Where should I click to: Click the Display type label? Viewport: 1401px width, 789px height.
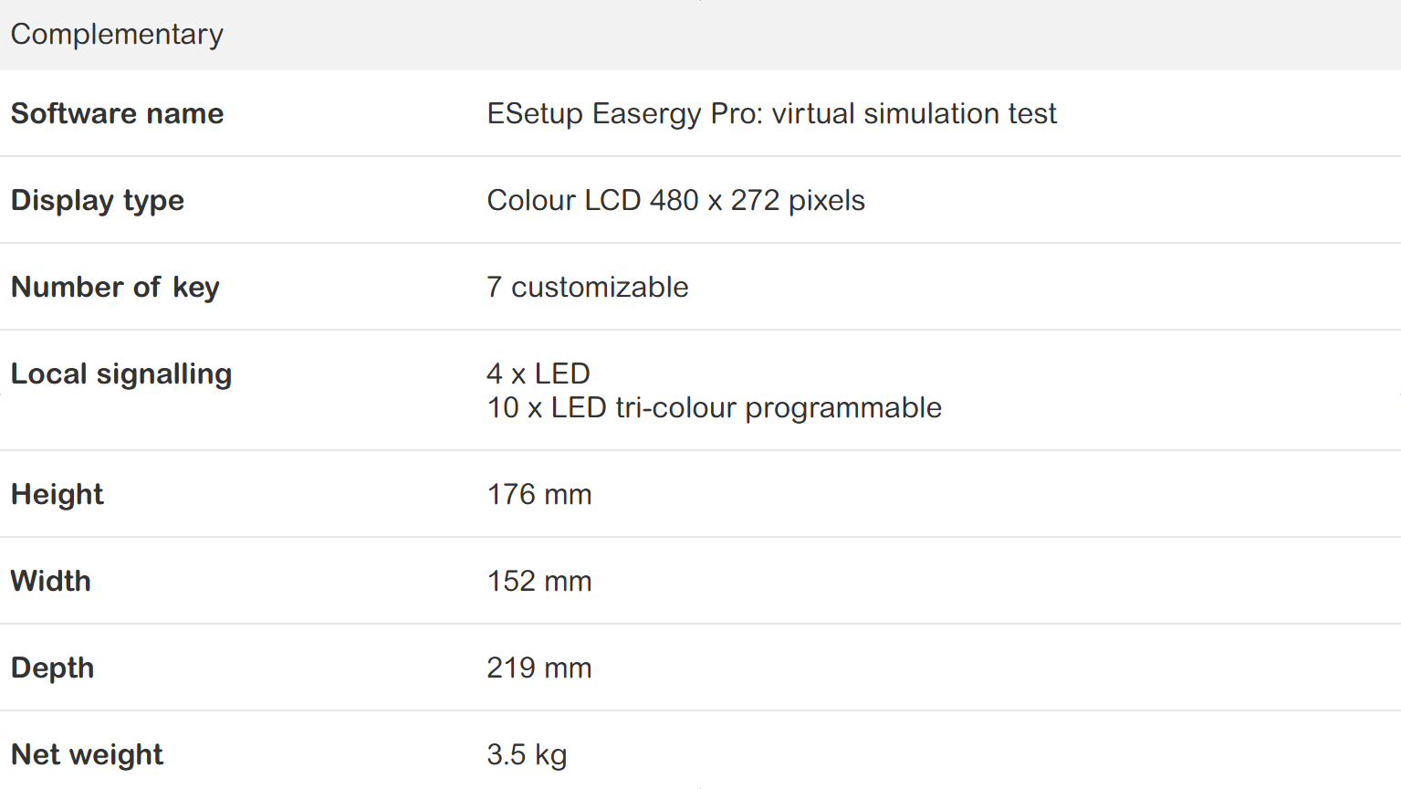pos(98,200)
